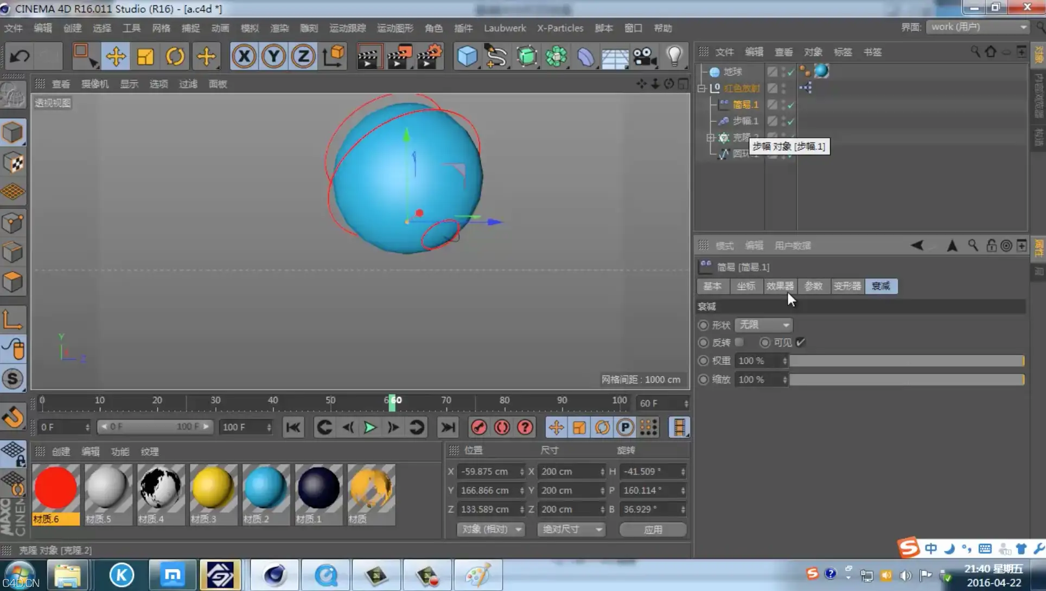Select the Rotate tool in top toolbar
This screenshot has height=591, width=1046.
(175, 56)
